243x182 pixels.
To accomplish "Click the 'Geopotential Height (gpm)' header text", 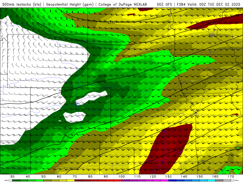I will [70, 4].
